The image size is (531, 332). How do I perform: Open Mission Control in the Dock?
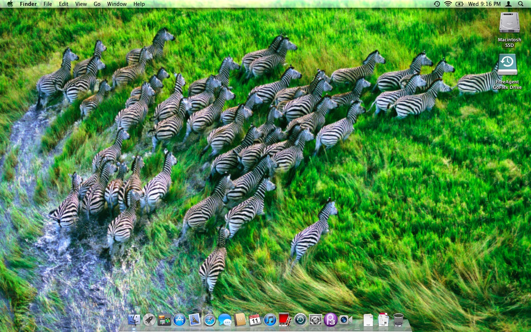click(x=164, y=320)
